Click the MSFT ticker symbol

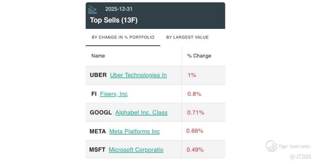[97, 150]
